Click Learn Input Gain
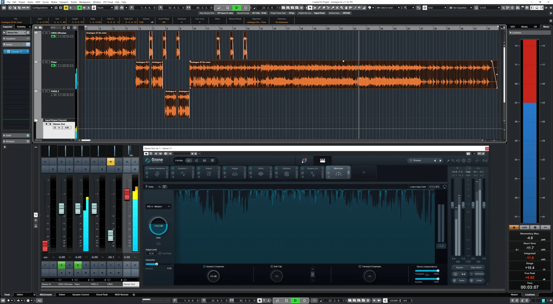 pyautogui.click(x=418, y=187)
